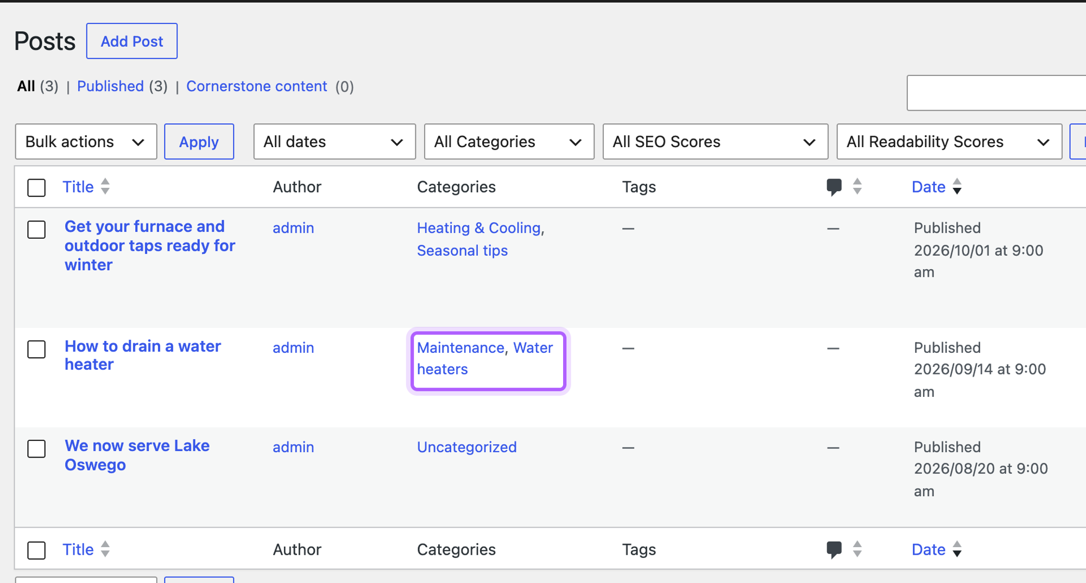
Task: Click Date sort arrow in footer row
Action: tap(957, 549)
